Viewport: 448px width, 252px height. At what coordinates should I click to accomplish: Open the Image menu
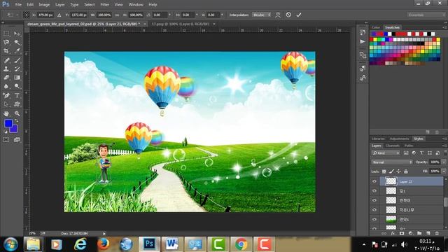(x=44, y=5)
